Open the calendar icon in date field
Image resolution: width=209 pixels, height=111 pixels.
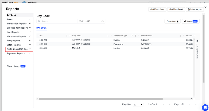(102, 21)
